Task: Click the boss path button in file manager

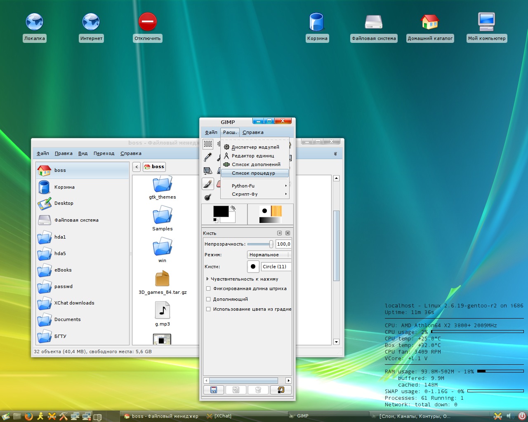Action: click(x=154, y=166)
